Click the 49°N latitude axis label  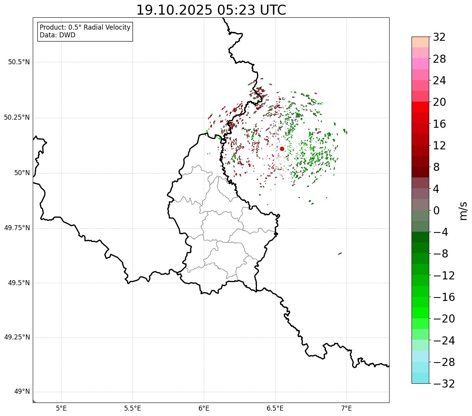[22, 392]
